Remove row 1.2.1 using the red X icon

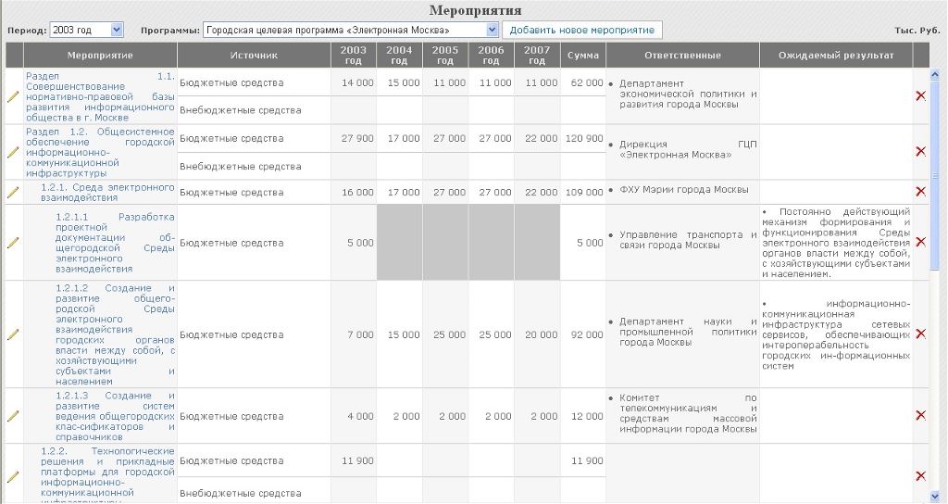pos(920,192)
